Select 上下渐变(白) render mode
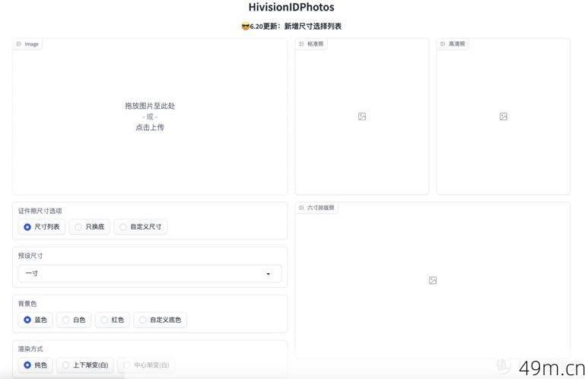This screenshot has width=585, height=379. (x=85, y=365)
